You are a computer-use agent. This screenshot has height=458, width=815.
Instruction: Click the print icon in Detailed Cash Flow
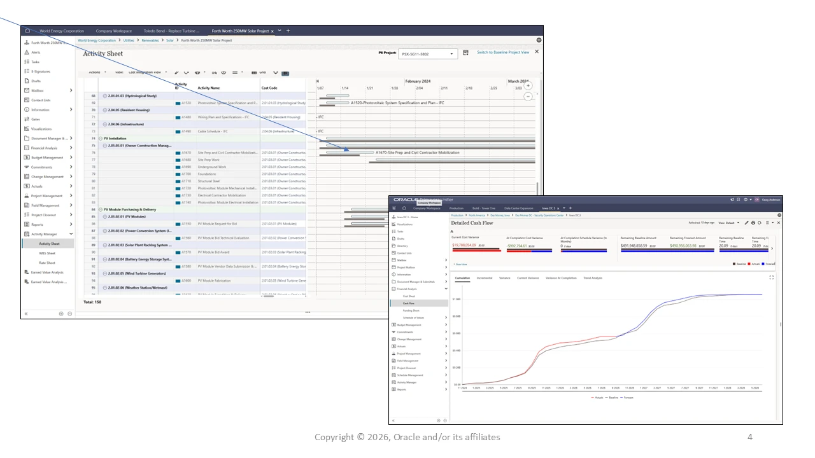click(x=753, y=223)
